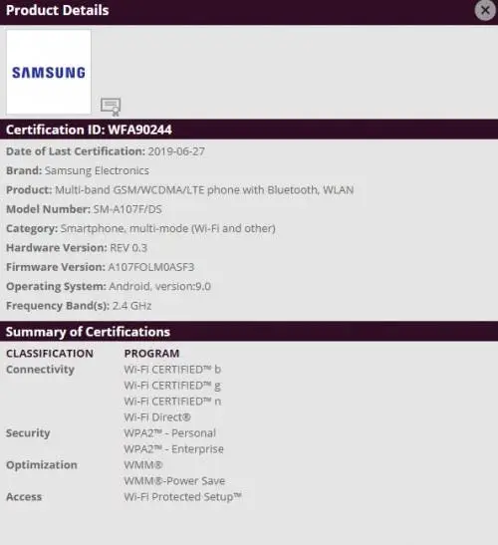Image resolution: width=498 pixels, height=545 pixels.
Task: Click the Date of Last Certification label
Action: pyautogui.click(x=76, y=151)
